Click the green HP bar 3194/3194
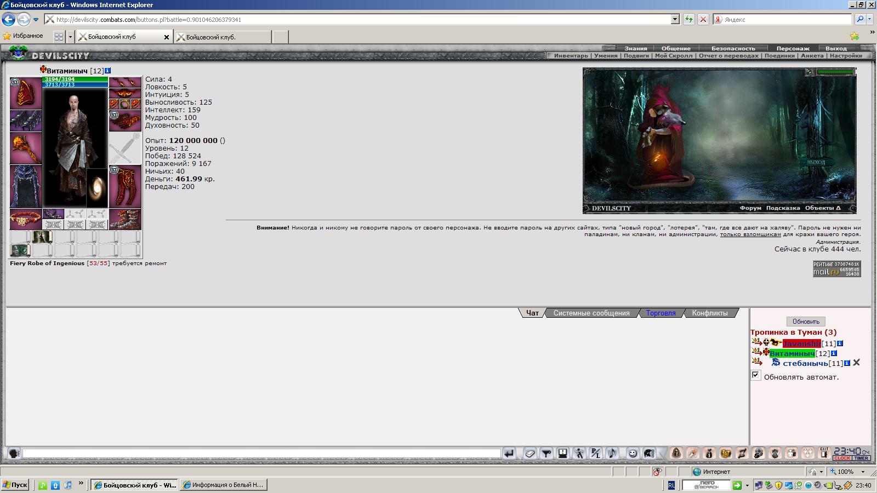The height and width of the screenshot is (493, 877). pos(75,79)
